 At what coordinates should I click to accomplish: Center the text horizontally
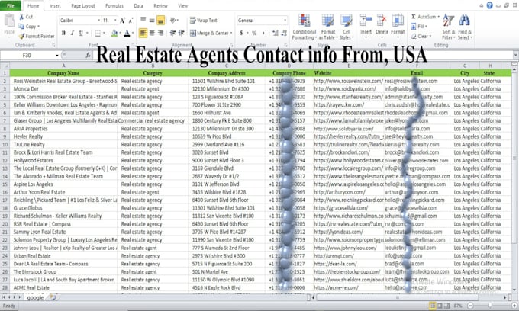pyautogui.click(x=152, y=33)
